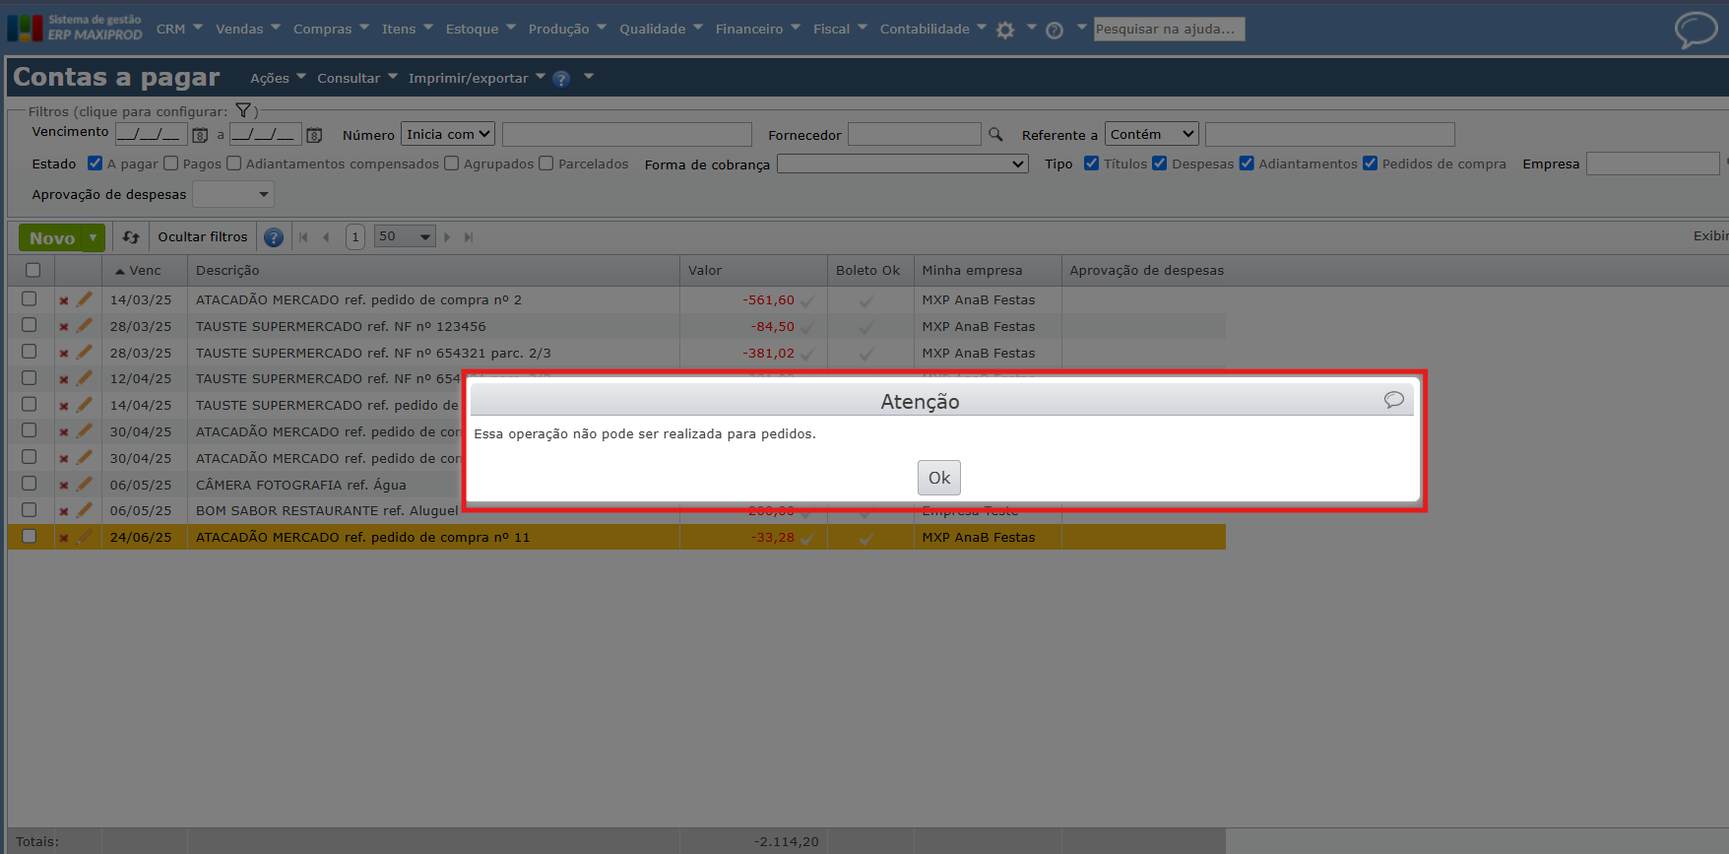The width and height of the screenshot is (1729, 854).
Task: Open the settings gear icon in top menu
Action: point(1004,30)
